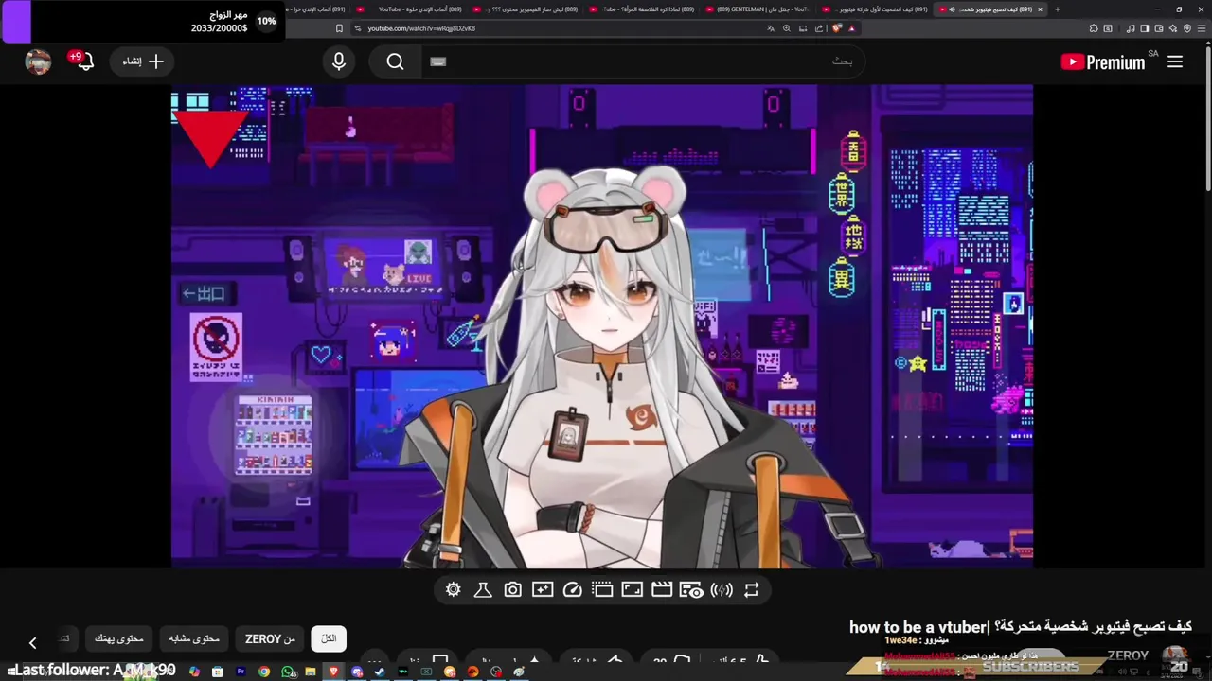Click the browser sidebar toggle icon
1212x681 pixels.
[x=1144, y=28]
